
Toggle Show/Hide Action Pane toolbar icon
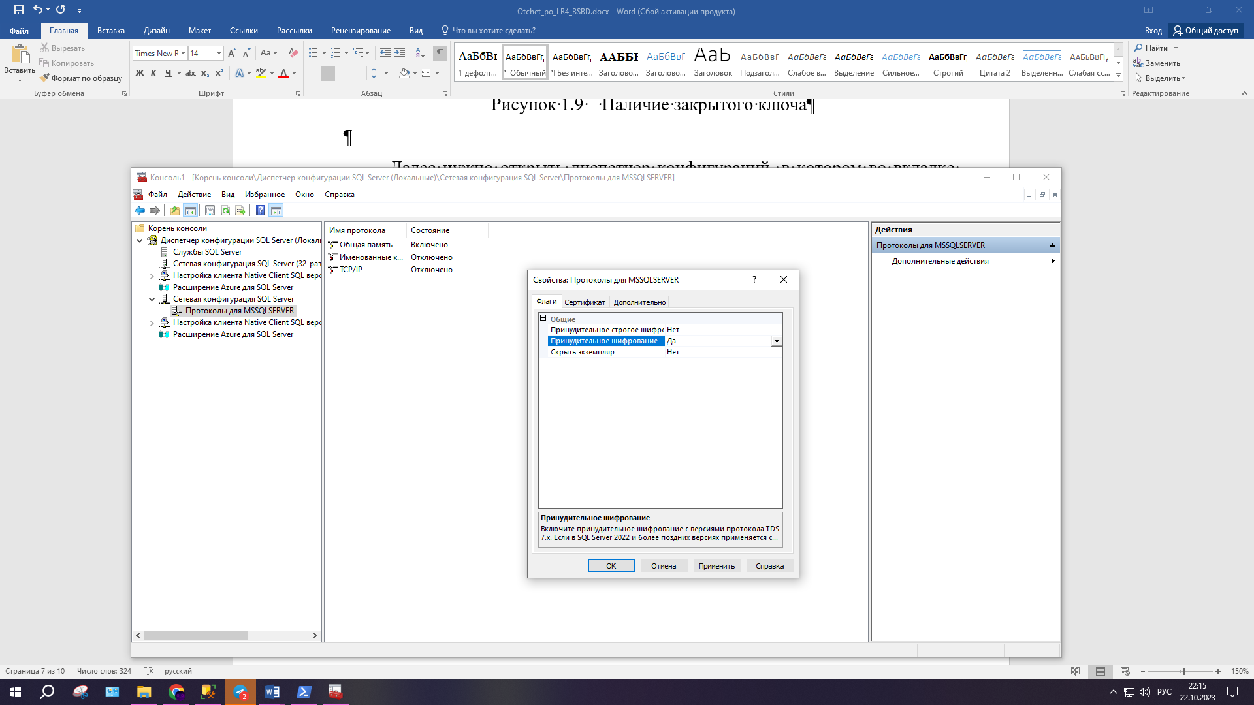(276, 210)
